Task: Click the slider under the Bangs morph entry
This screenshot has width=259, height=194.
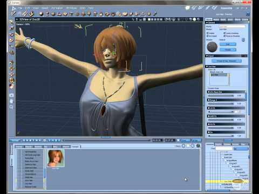Action: click(221, 104)
